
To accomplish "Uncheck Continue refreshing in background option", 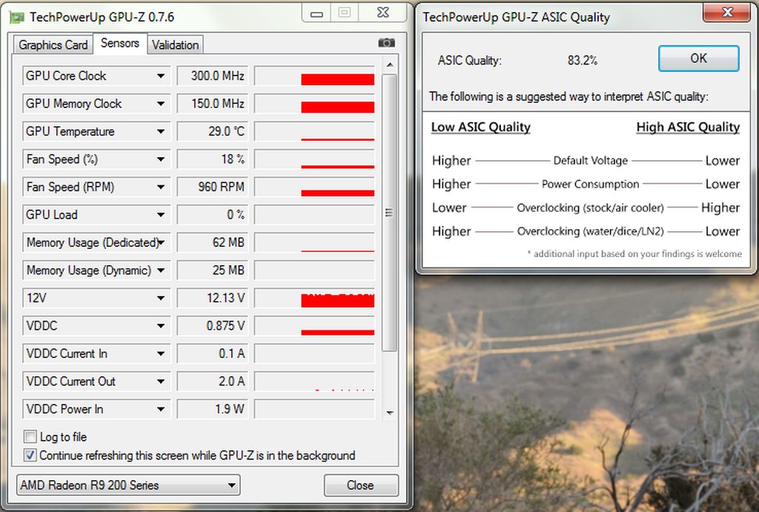I will click(x=30, y=456).
